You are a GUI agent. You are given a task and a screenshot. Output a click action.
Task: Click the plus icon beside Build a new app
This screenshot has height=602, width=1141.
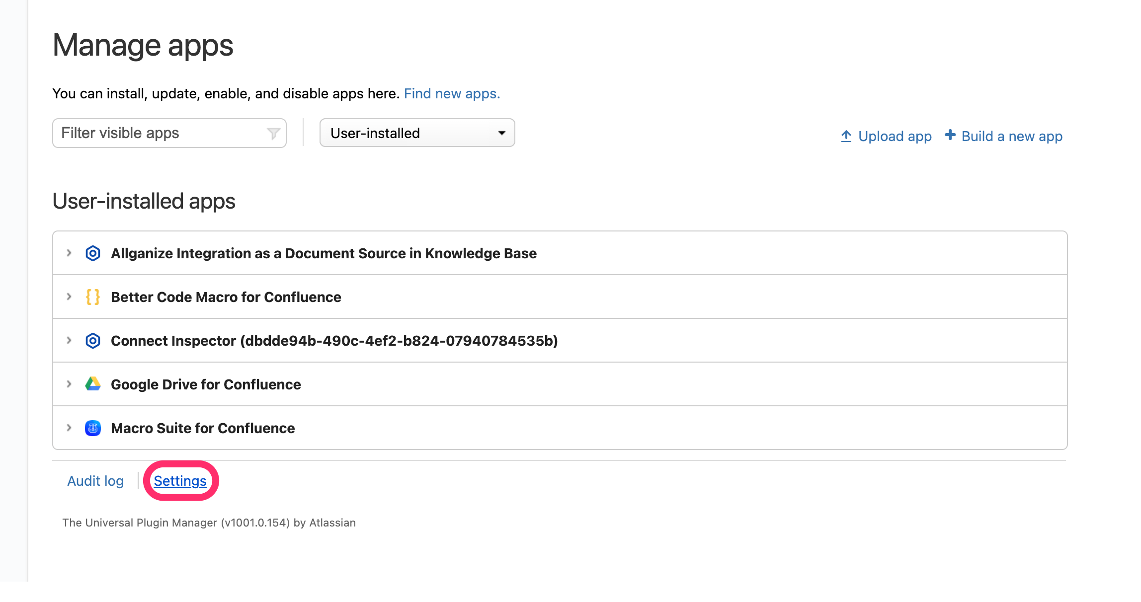click(x=950, y=135)
